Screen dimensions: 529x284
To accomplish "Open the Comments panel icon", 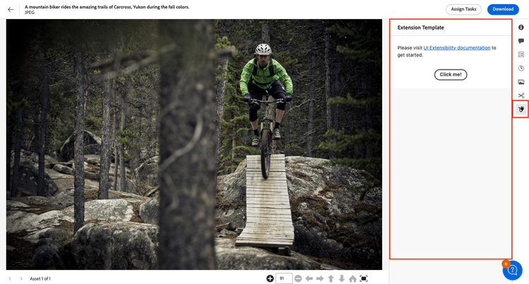I will tap(521, 41).
